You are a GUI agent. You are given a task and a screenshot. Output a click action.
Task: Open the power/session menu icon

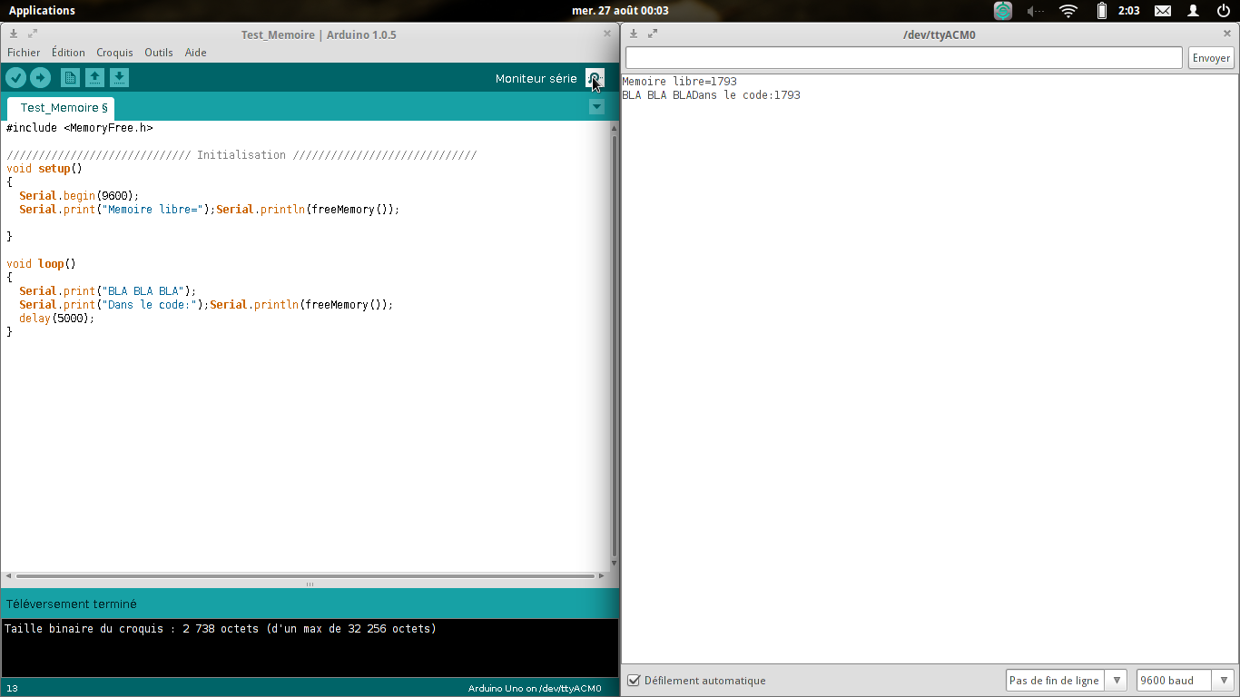(1224, 11)
